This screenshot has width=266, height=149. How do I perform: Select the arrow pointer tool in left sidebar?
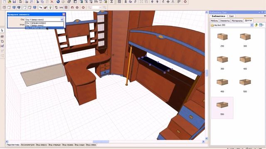2,30
